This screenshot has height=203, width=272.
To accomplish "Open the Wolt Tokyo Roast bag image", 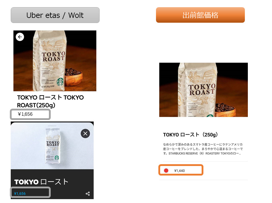I will [x=52, y=145].
